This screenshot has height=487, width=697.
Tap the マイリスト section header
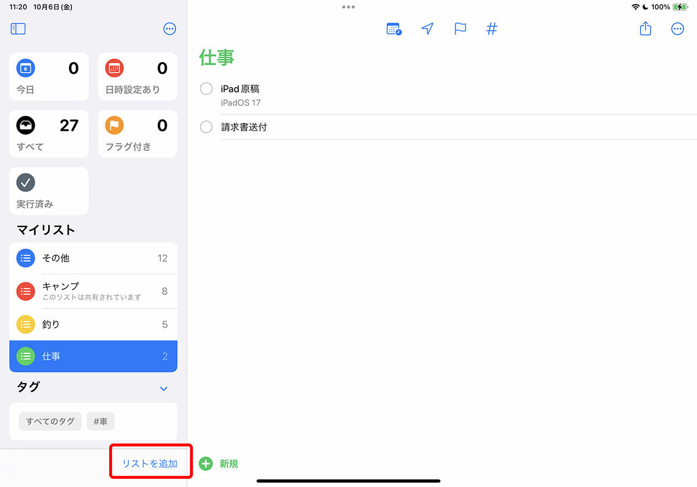tap(46, 230)
